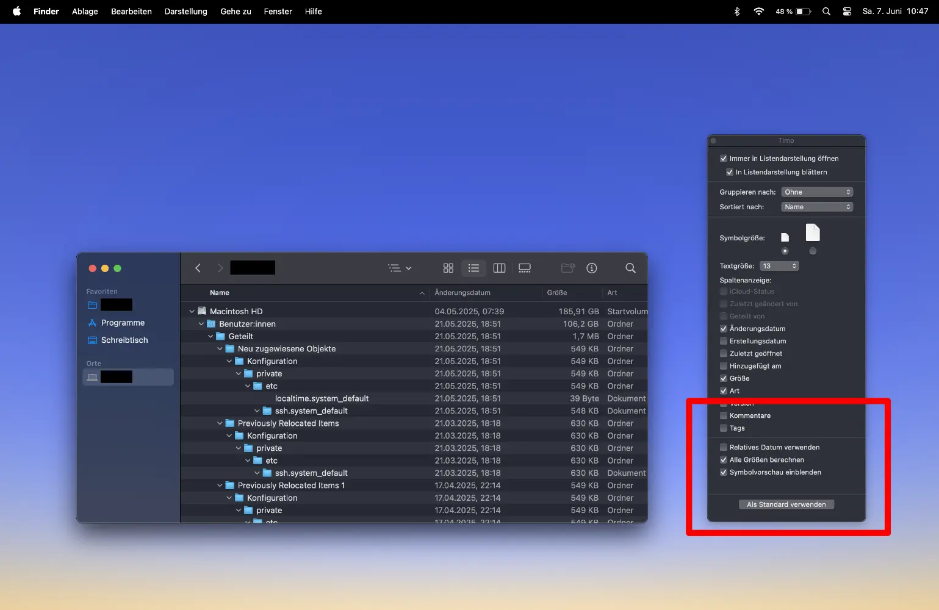Select the Macintosh HD row
Viewport: 939px width, 610px height.
(x=414, y=311)
